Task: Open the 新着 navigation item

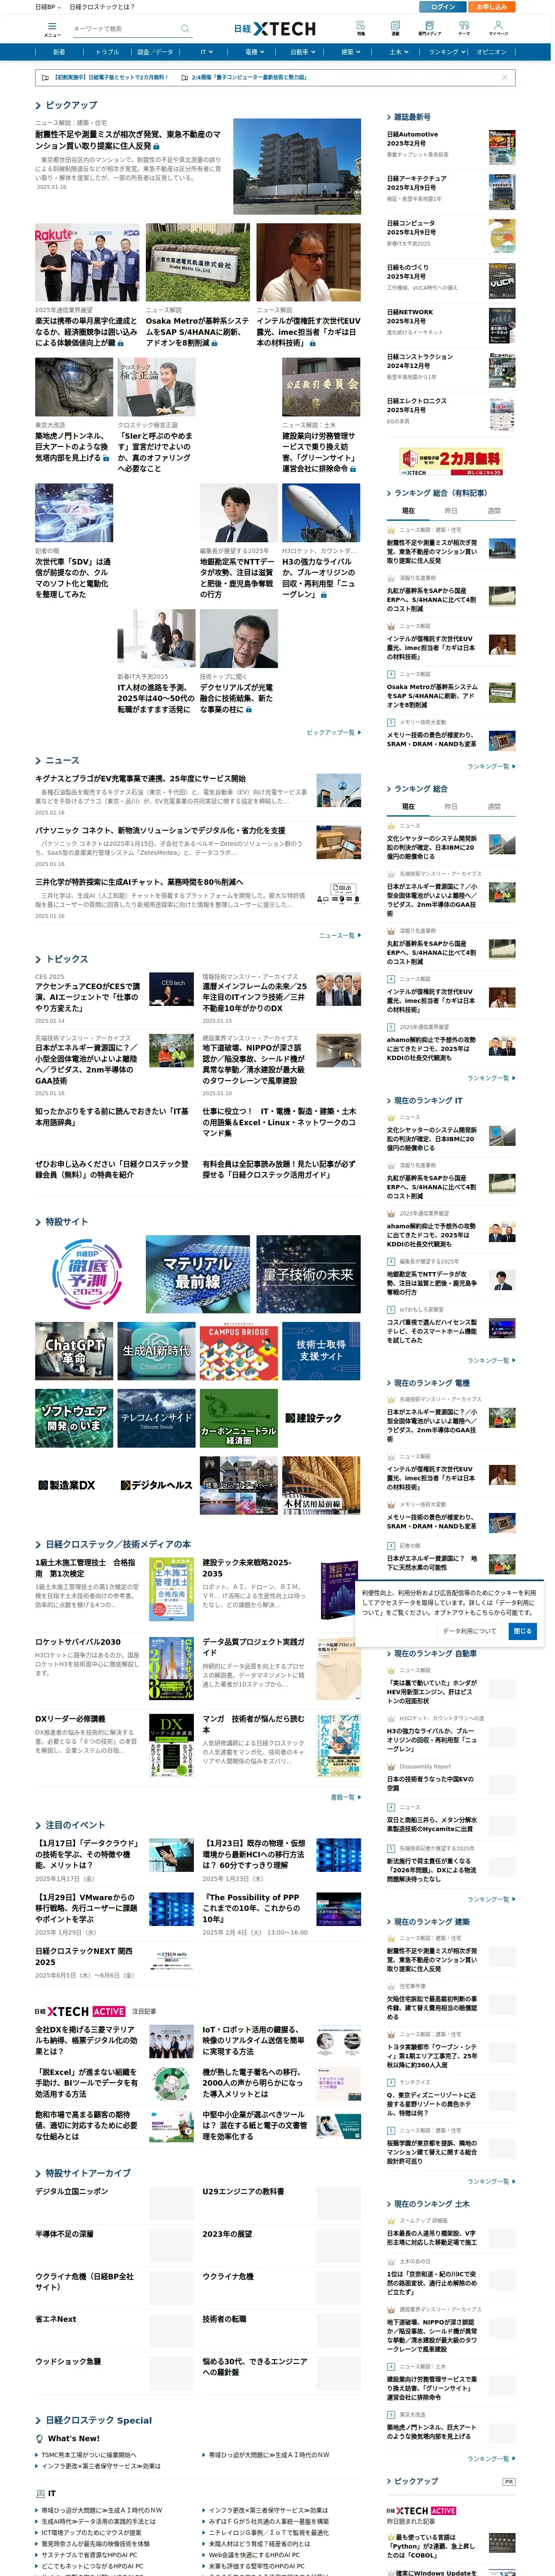Action: click(x=59, y=52)
